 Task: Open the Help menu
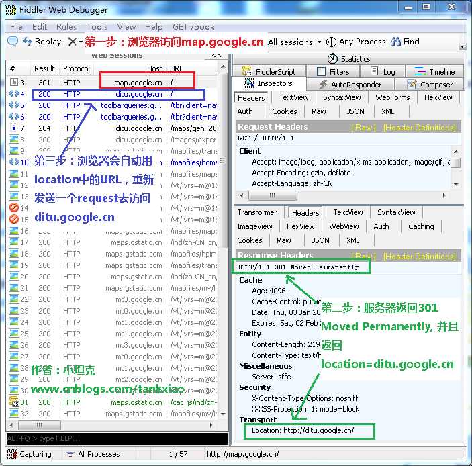click(154, 26)
